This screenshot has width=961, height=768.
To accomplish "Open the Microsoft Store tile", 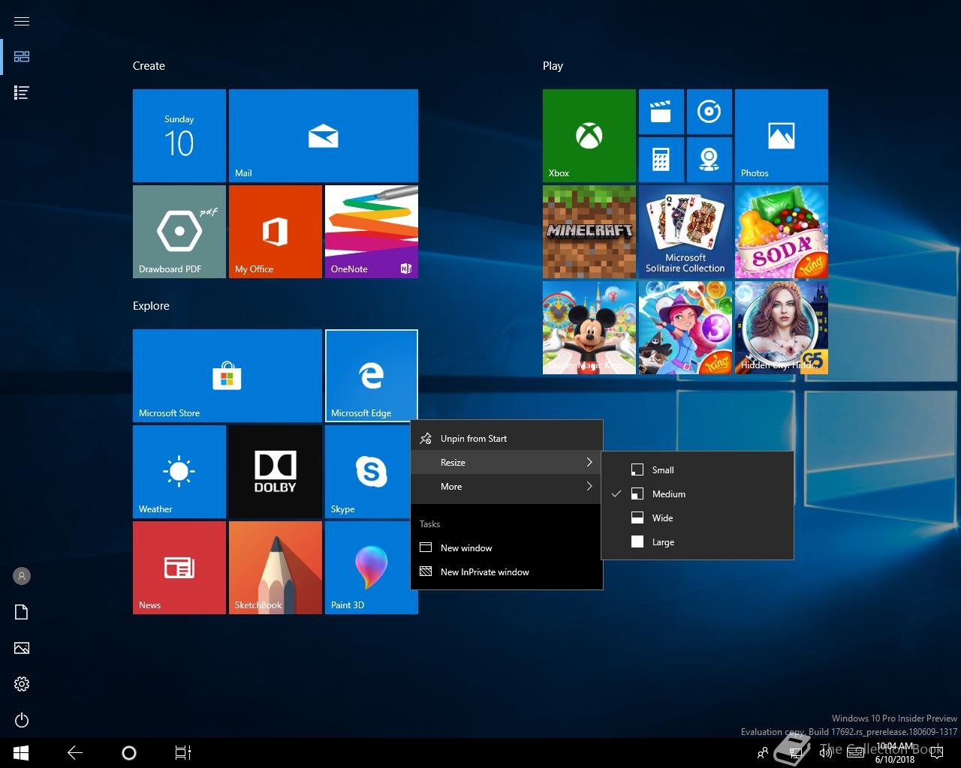I will coord(227,376).
